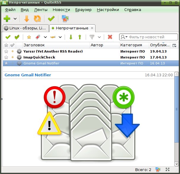Click the Update all feeds circular arrows icon

click(x=37, y=19)
